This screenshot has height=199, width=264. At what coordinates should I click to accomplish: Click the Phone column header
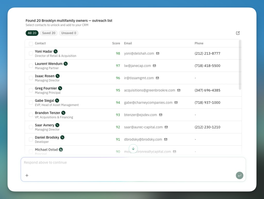click(x=199, y=43)
